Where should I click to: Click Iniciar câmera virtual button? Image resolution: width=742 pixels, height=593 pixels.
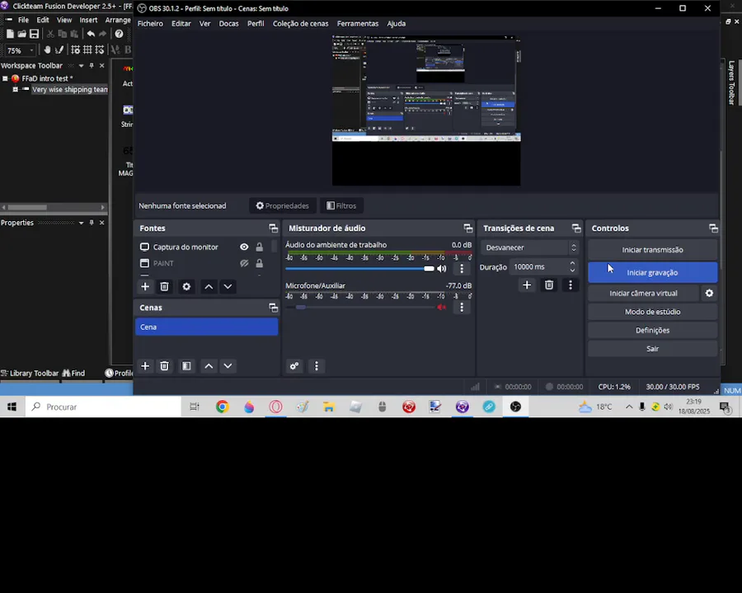(643, 294)
